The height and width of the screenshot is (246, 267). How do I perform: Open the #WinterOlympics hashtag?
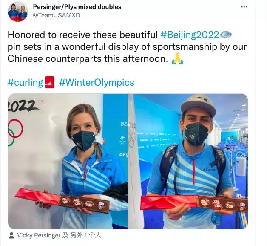click(97, 82)
